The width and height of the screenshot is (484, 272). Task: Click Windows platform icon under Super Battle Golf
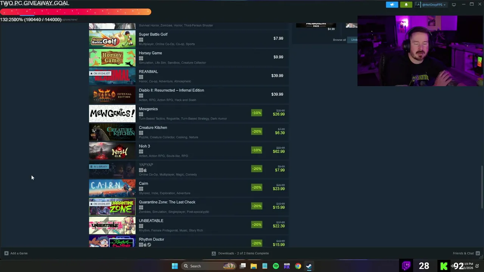pyautogui.click(x=141, y=39)
